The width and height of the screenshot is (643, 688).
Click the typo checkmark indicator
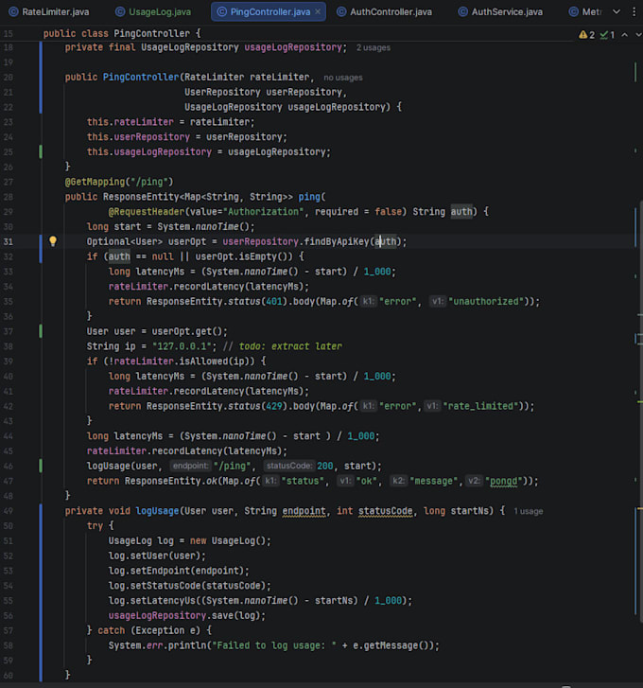(607, 35)
